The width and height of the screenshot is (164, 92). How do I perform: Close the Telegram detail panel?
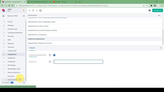pyautogui.click(x=161, y=48)
